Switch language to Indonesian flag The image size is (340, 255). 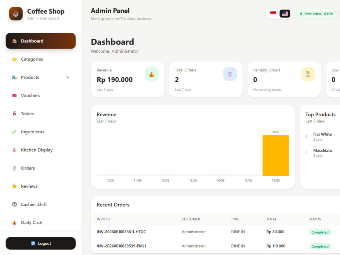(273, 14)
